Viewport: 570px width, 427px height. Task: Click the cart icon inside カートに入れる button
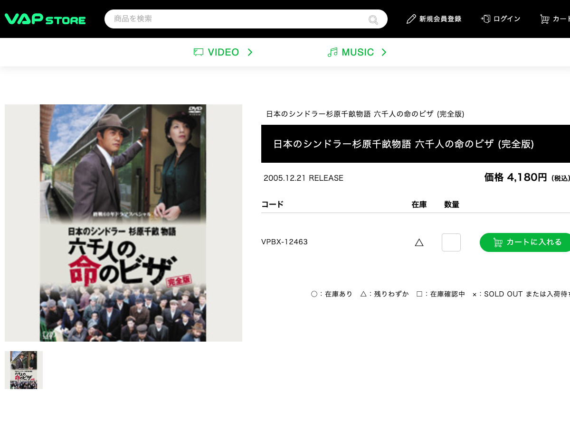coord(498,242)
